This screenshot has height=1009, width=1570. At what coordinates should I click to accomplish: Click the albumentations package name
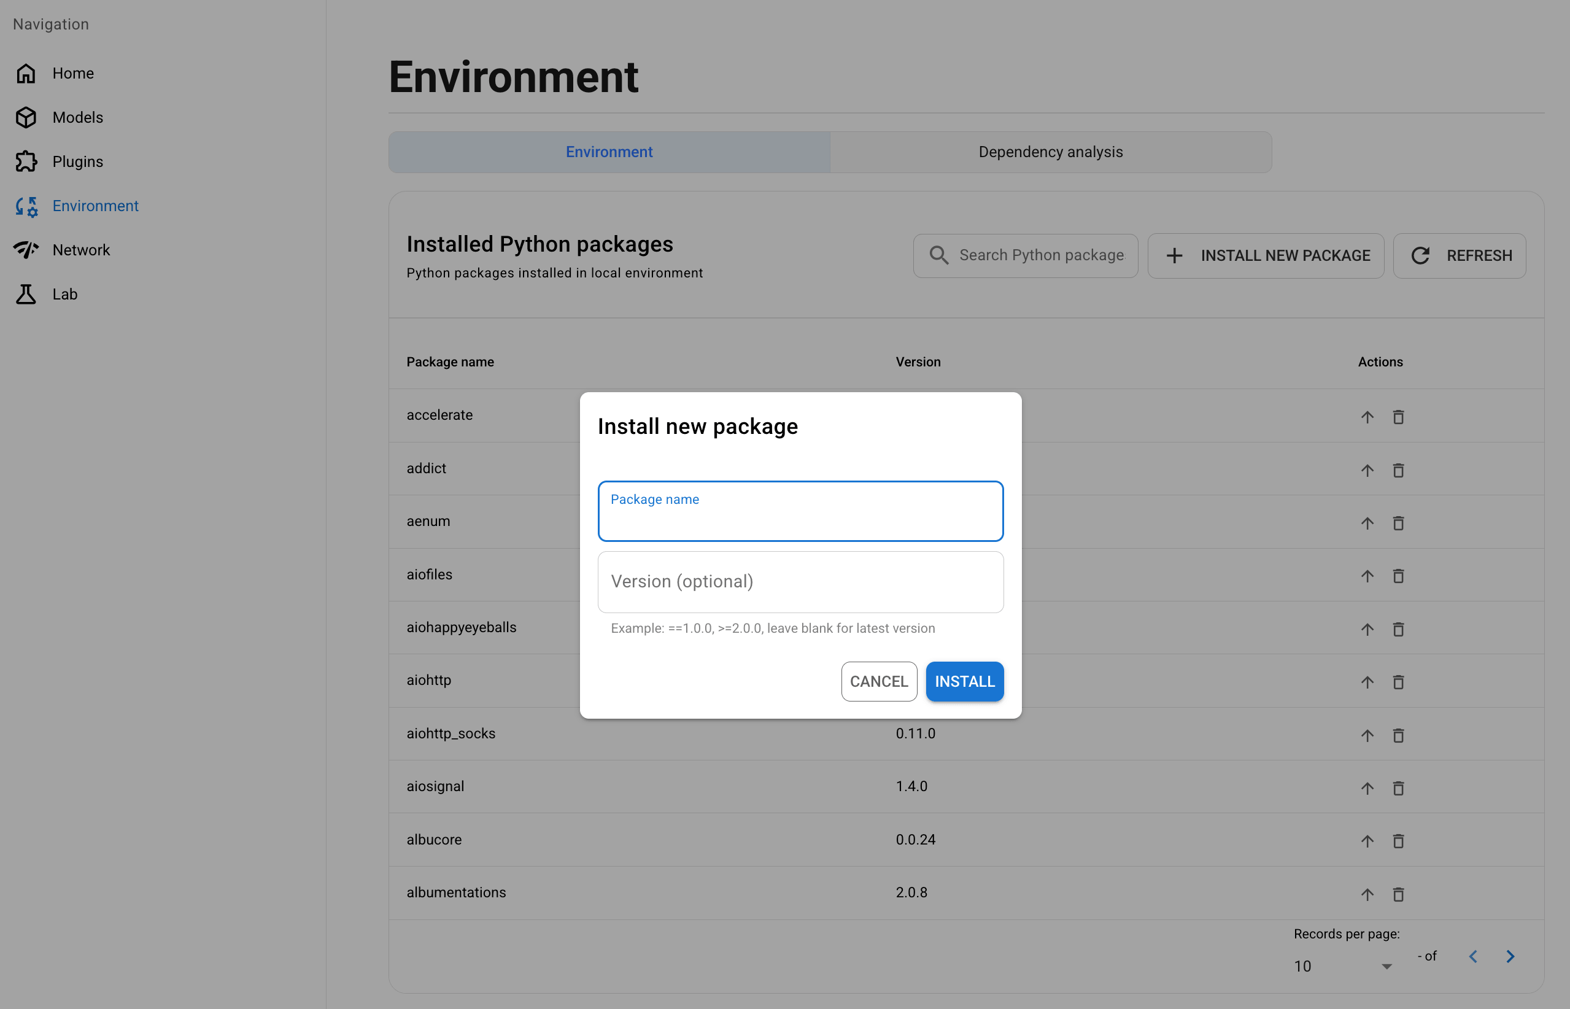(x=456, y=892)
